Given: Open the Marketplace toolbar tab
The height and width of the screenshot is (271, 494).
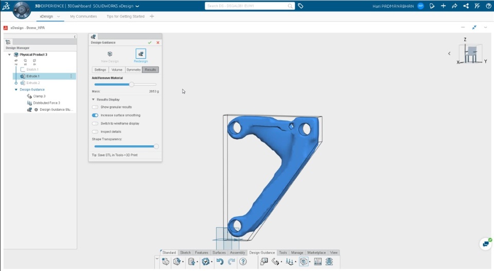Looking at the screenshot, I should [316, 252].
